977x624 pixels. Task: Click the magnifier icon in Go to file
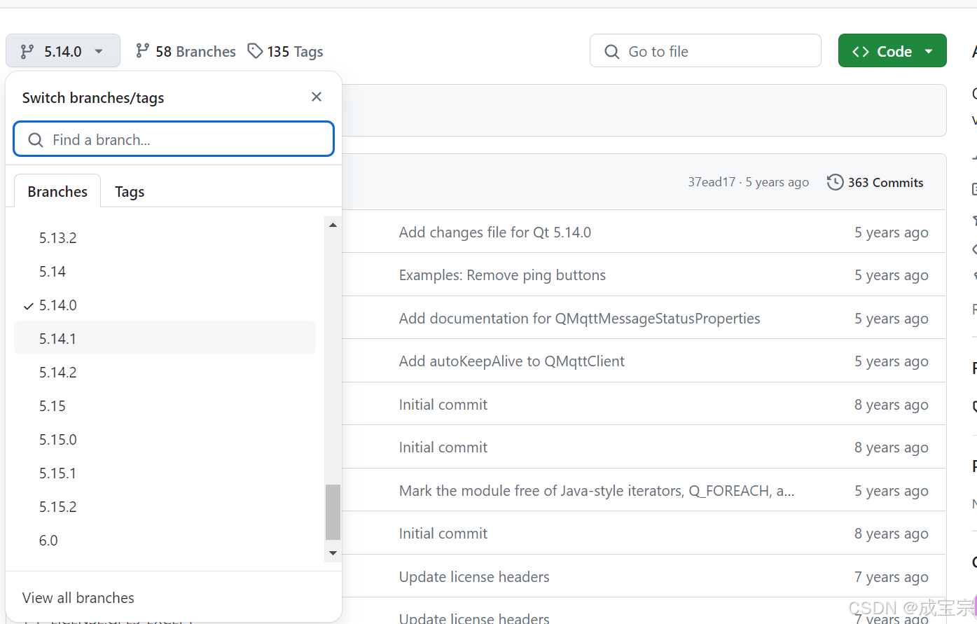612,52
